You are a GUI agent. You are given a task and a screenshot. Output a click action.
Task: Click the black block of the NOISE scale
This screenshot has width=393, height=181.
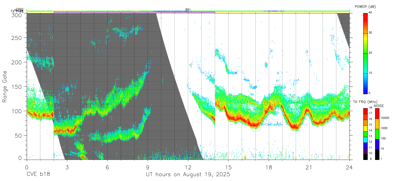coord(377,155)
